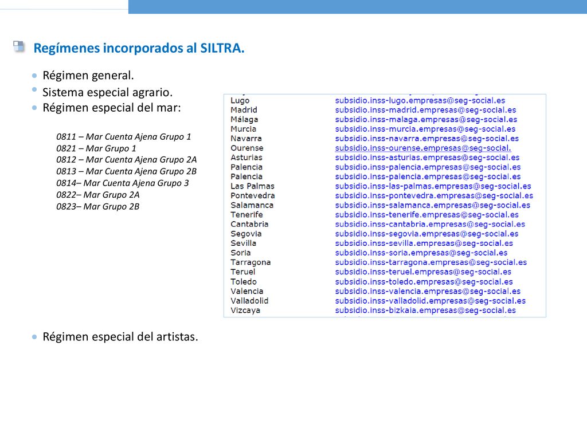This screenshot has width=587, height=440.
Task: Click the 'Régimen especial del mar:' bullet text
Action: [x=112, y=108]
